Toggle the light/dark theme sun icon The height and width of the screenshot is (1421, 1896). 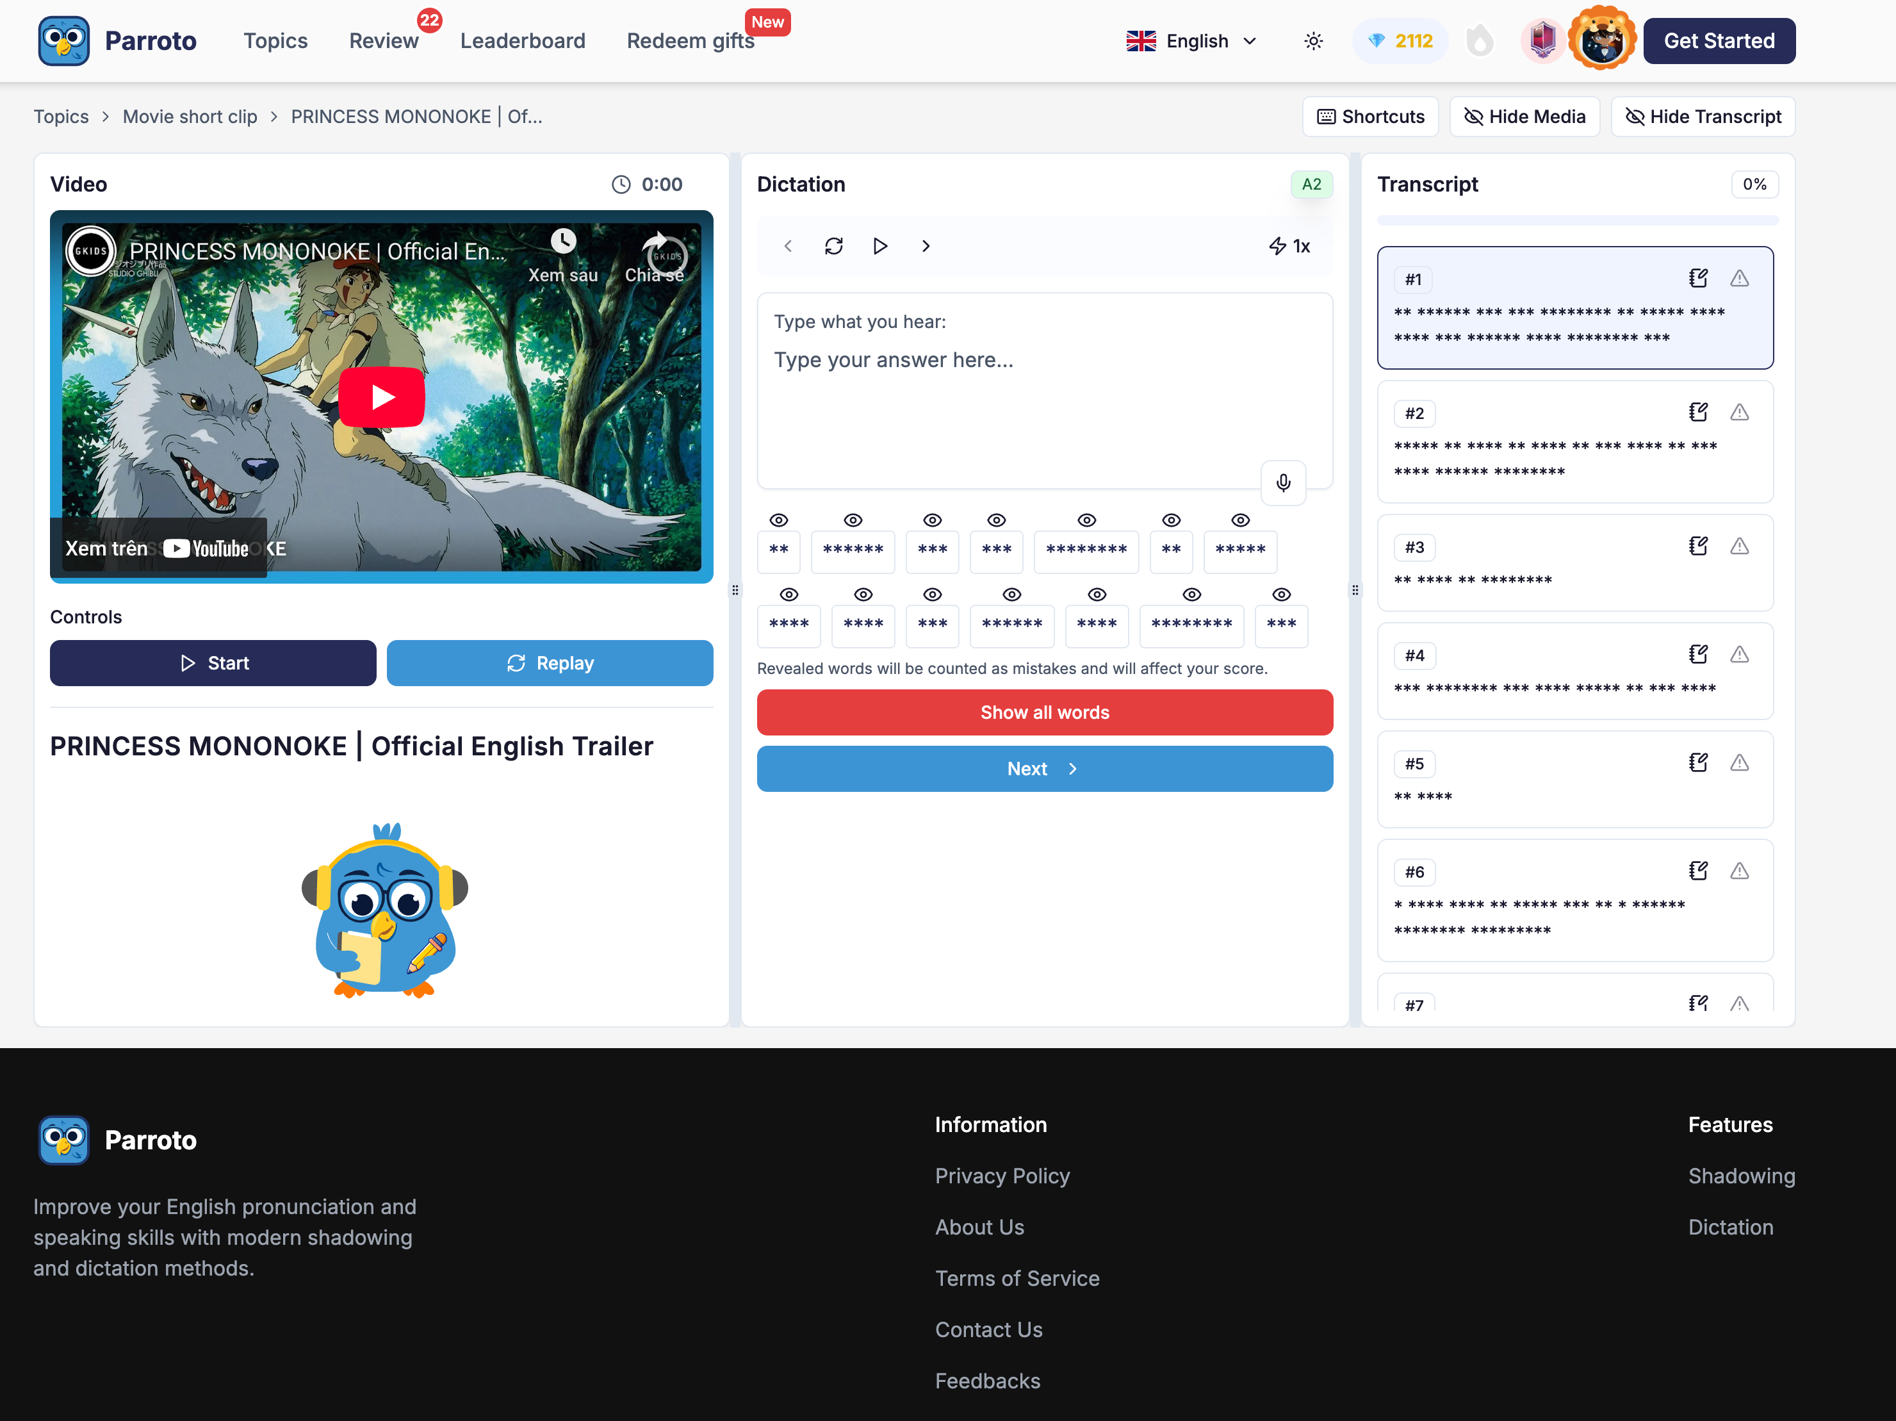1313,41
